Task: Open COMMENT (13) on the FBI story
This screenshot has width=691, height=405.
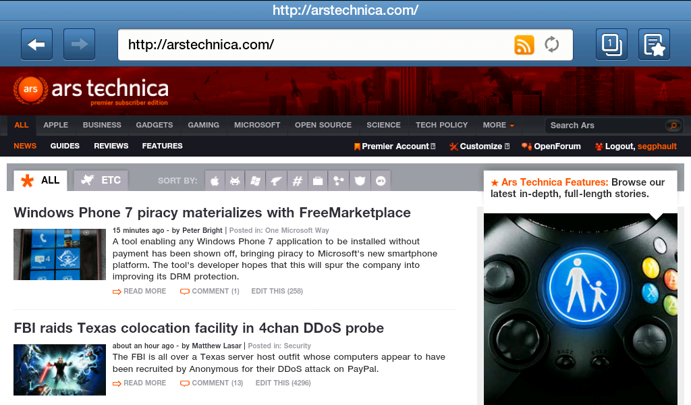Action: 211,383
